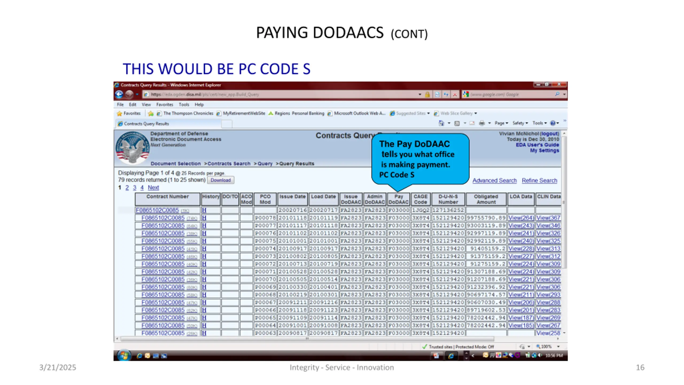This screenshot has height=385, width=684.
Task: Click the Help question mark icon
Action: click(x=553, y=123)
